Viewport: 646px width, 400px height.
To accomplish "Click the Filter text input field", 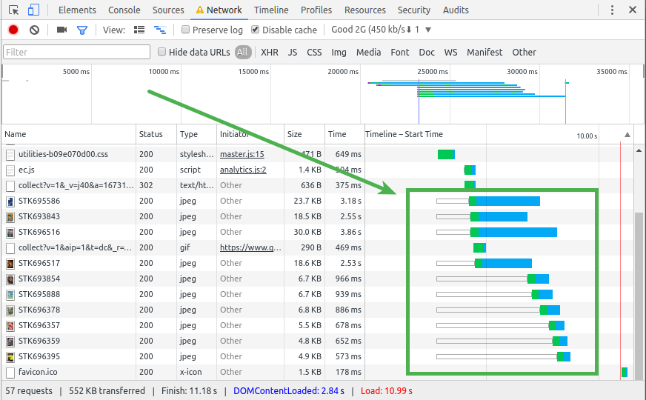I will tap(77, 52).
